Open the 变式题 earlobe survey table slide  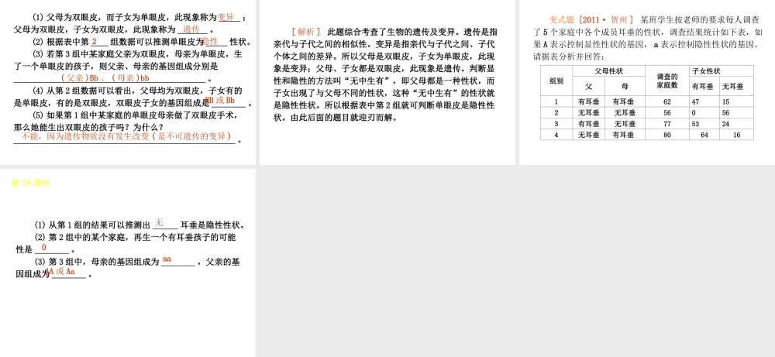pyautogui.click(x=647, y=82)
